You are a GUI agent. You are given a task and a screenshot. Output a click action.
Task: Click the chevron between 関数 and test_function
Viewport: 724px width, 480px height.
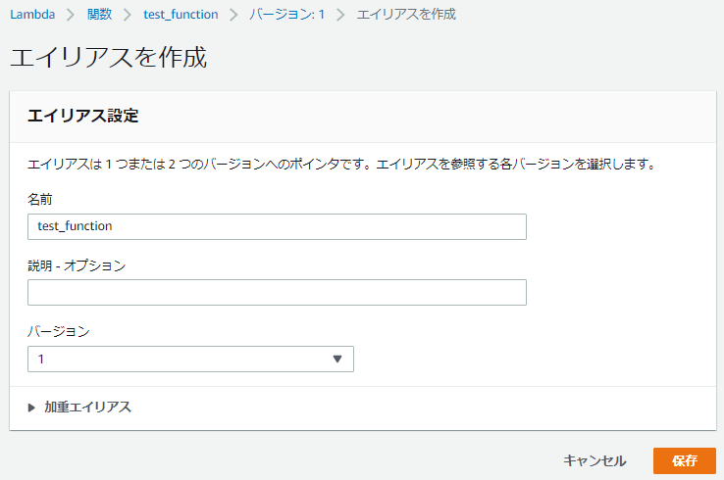128,15
